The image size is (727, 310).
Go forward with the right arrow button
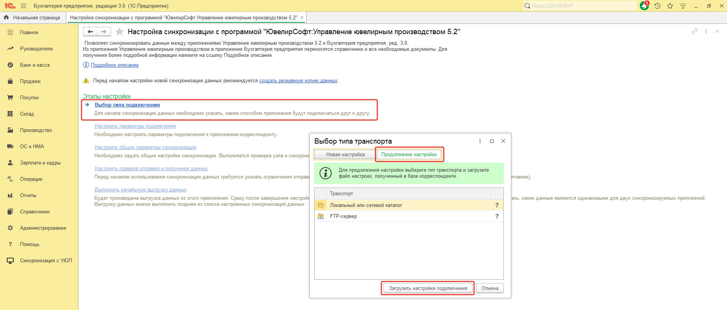pyautogui.click(x=104, y=31)
